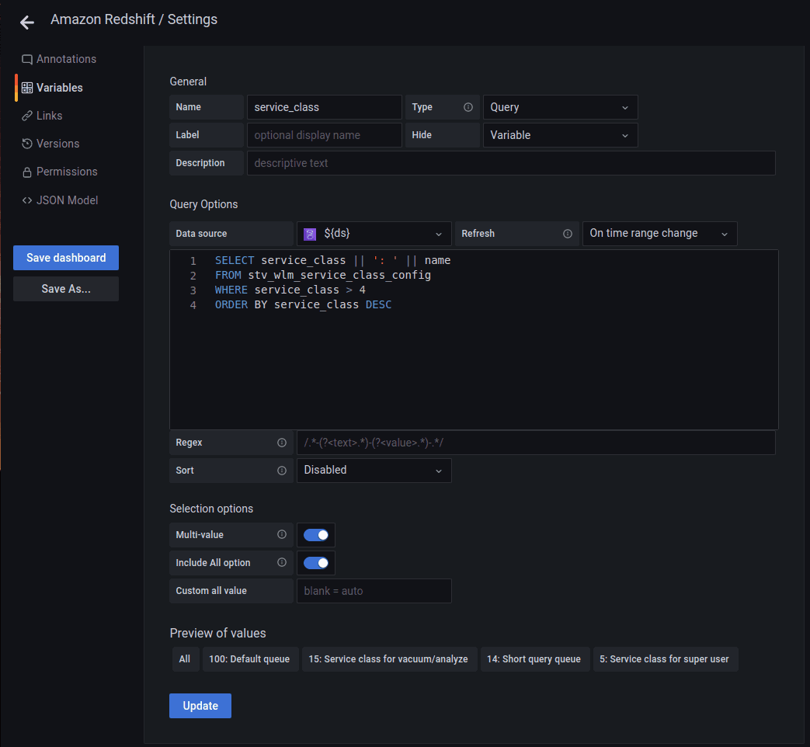Toggle the Multi-value switch off
Viewport: 810px width, 747px height.
[x=315, y=535]
